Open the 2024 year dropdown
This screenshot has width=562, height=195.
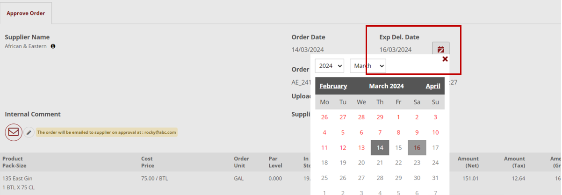coord(329,66)
